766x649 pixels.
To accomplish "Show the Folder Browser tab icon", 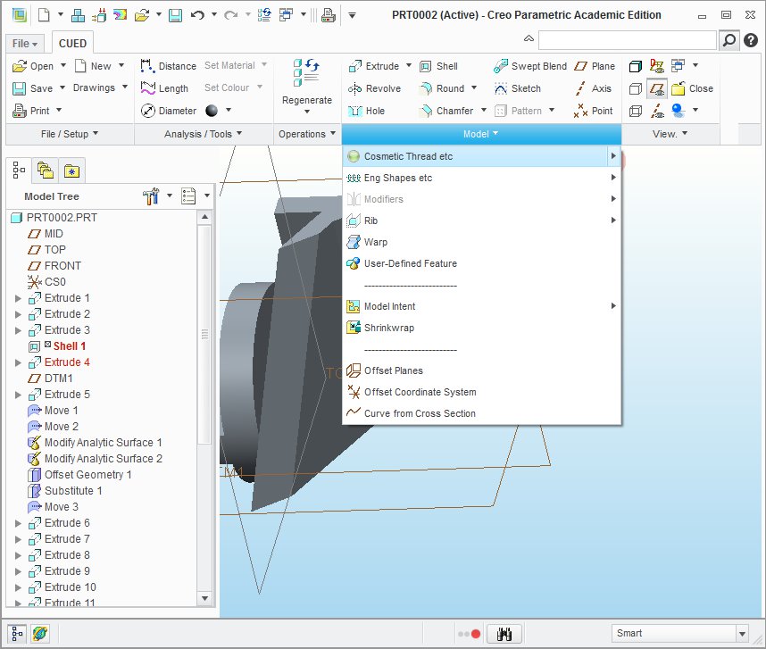I will click(x=45, y=171).
